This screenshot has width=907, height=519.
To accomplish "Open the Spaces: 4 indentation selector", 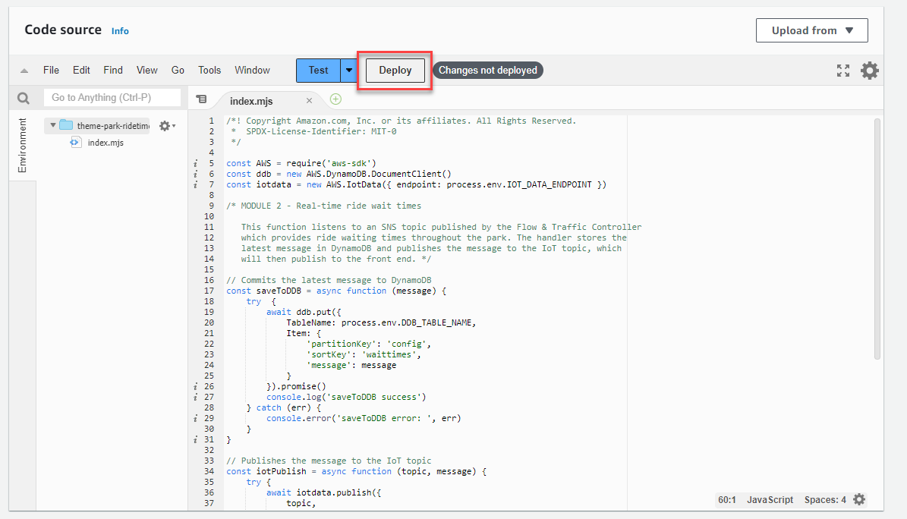I will [825, 500].
